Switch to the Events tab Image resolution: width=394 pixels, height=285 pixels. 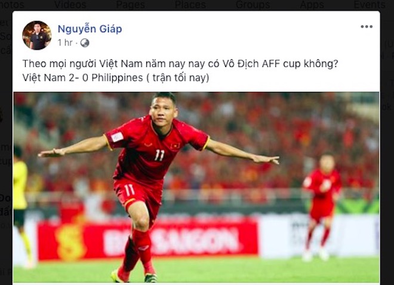click(370, 5)
